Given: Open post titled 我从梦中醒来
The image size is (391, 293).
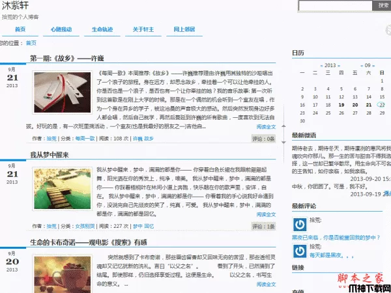Looking at the screenshot, I should coord(49,155).
